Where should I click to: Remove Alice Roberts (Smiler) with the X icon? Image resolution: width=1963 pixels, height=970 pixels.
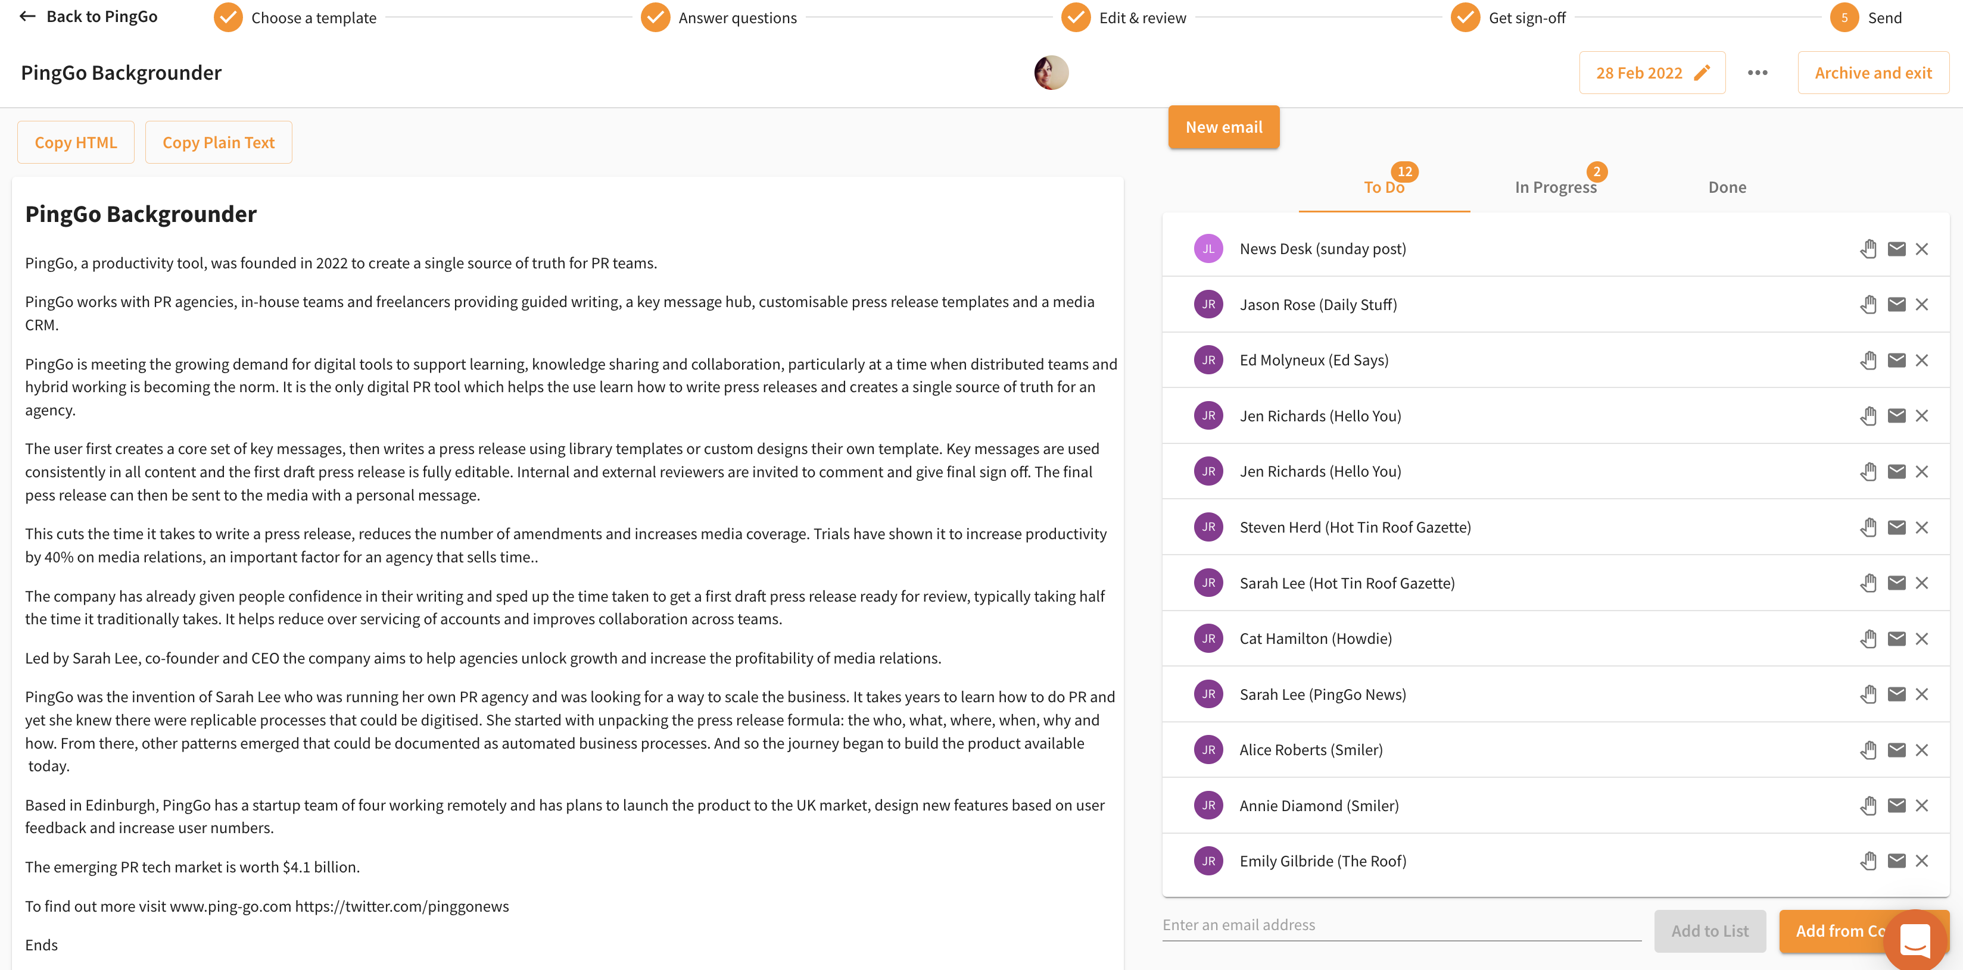(x=1923, y=749)
